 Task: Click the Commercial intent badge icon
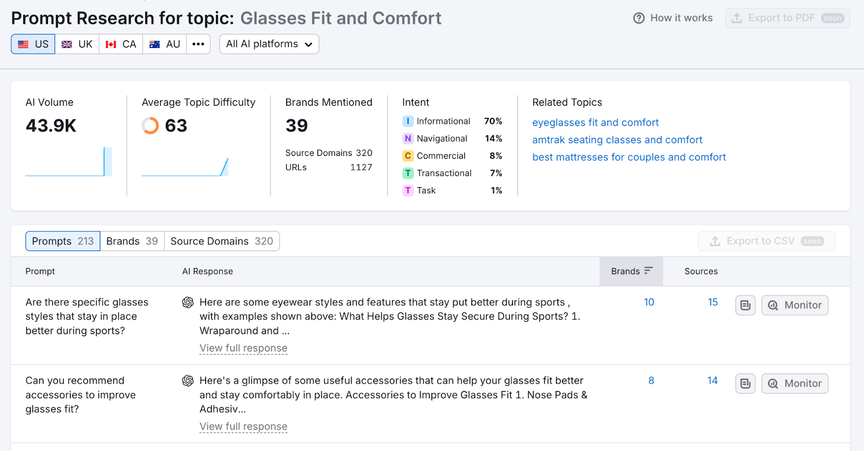[408, 156]
